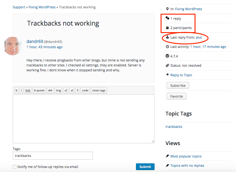The width and height of the screenshot is (236, 172).
Task: Insert a list item with li button
Action: click(x=77, y=90)
